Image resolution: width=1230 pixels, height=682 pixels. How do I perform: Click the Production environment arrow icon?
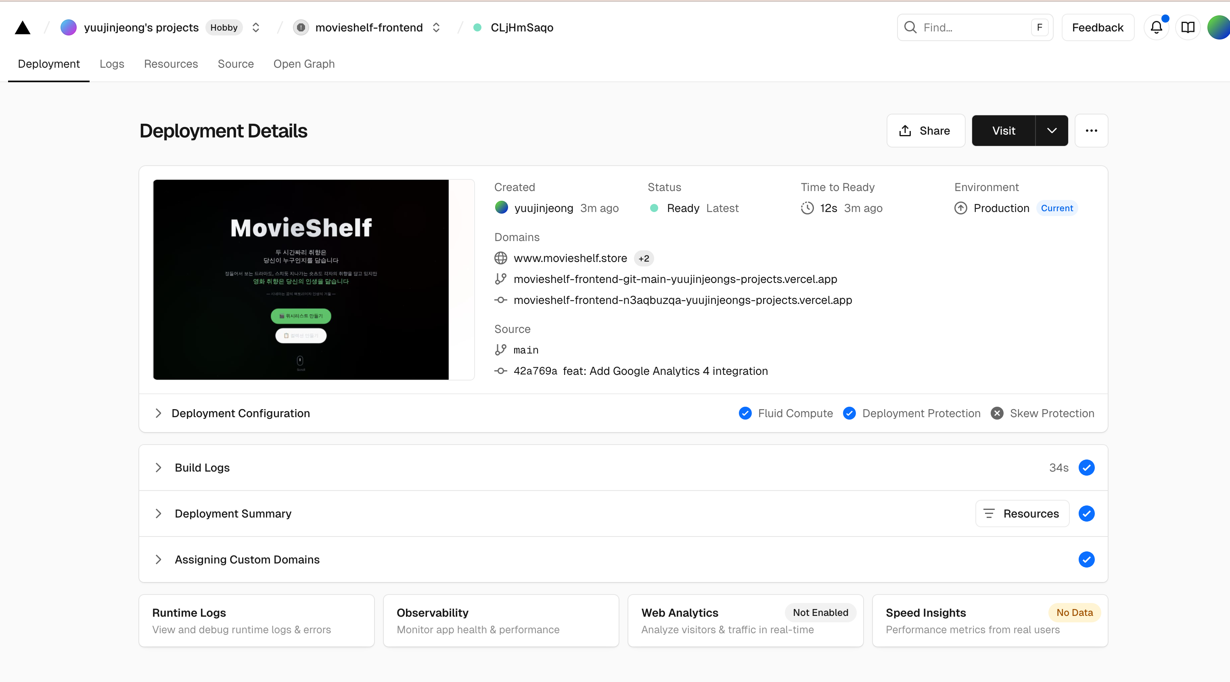pos(961,208)
